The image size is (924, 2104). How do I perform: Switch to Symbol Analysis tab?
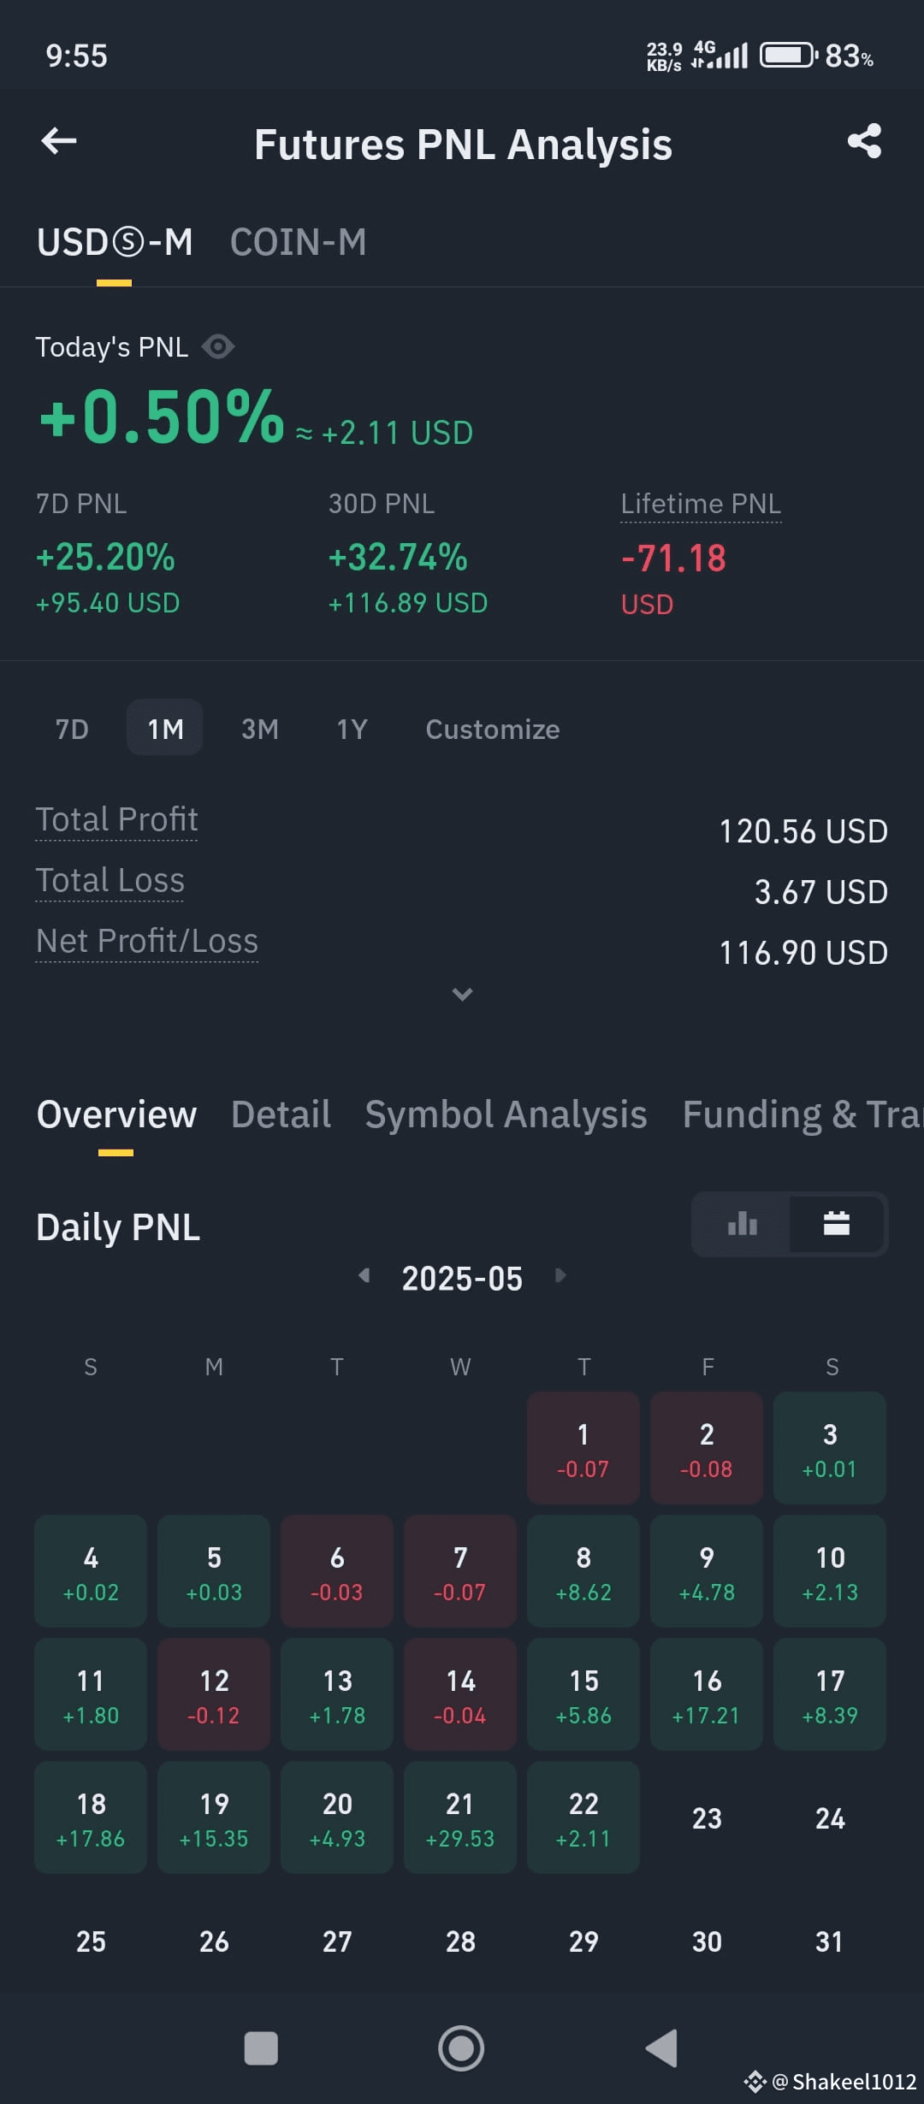pos(506,1114)
